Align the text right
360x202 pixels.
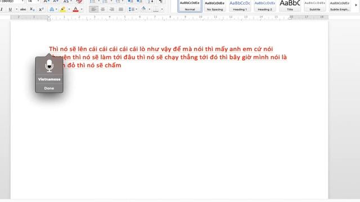click(112, 10)
